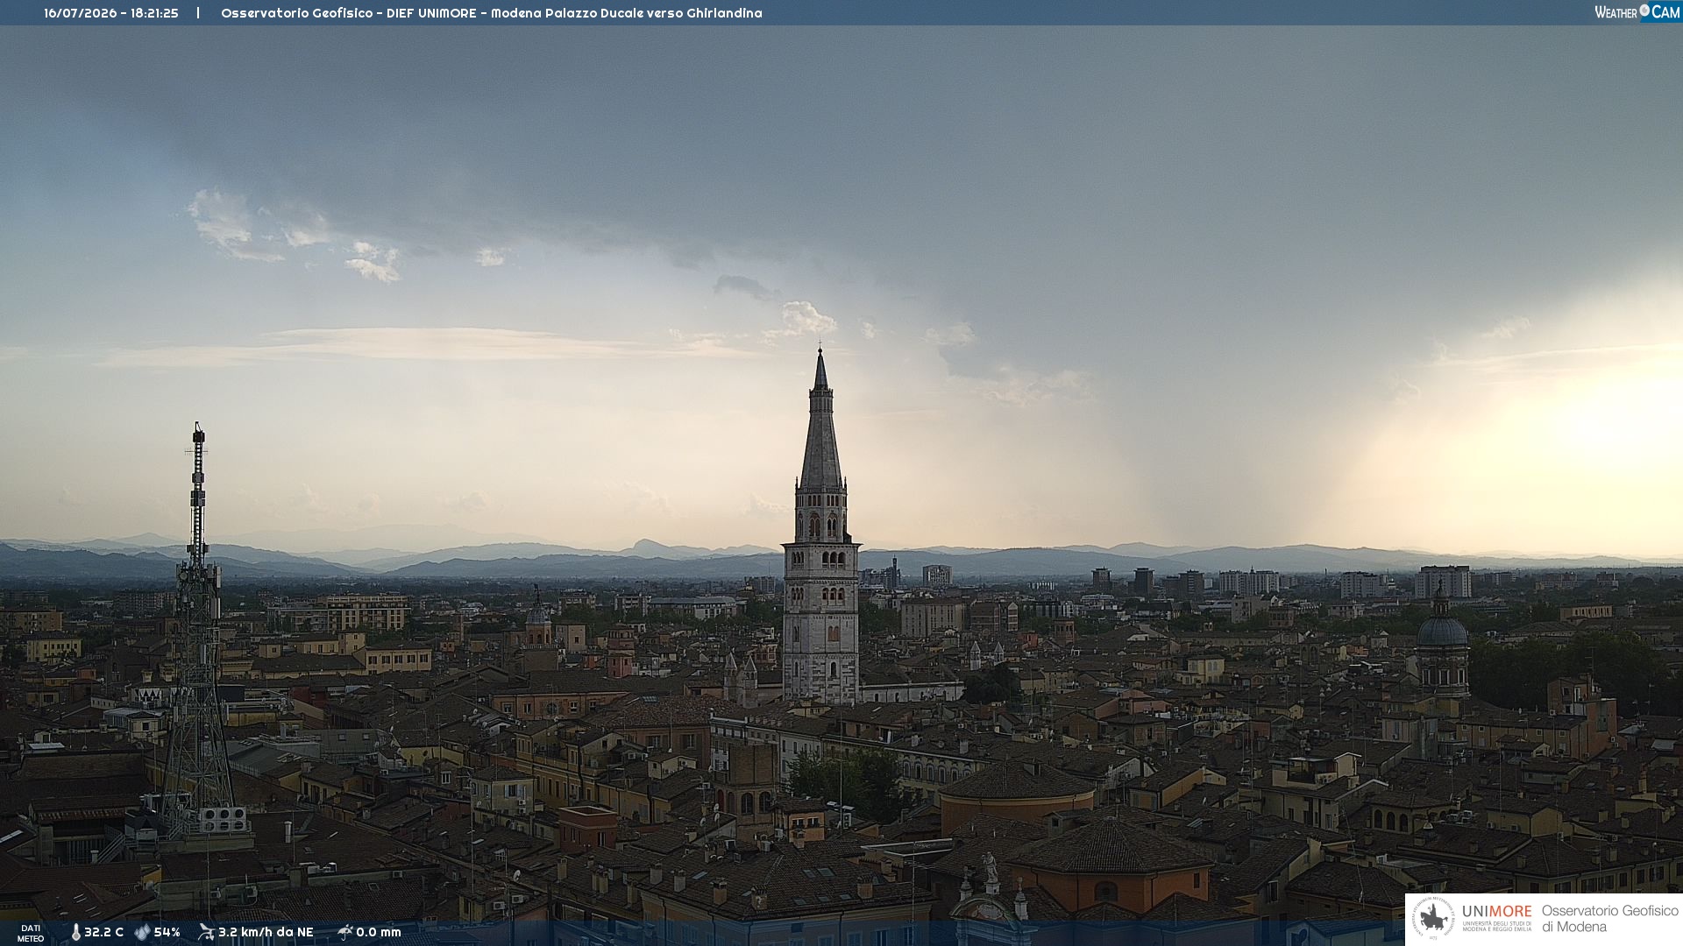Click the anemometer wind speed icon
Viewport: 1683px width, 946px height.
coord(206,932)
